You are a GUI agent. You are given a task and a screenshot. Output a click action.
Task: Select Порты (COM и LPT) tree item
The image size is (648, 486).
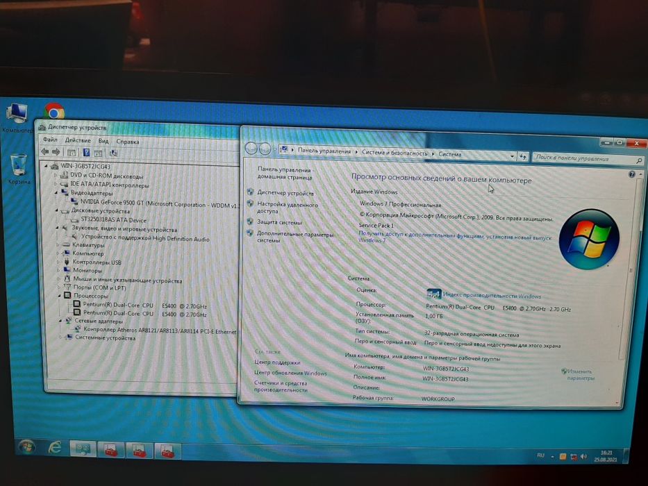point(99,287)
